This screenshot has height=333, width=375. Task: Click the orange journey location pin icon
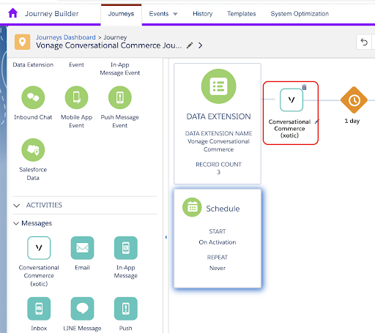pos(22,42)
